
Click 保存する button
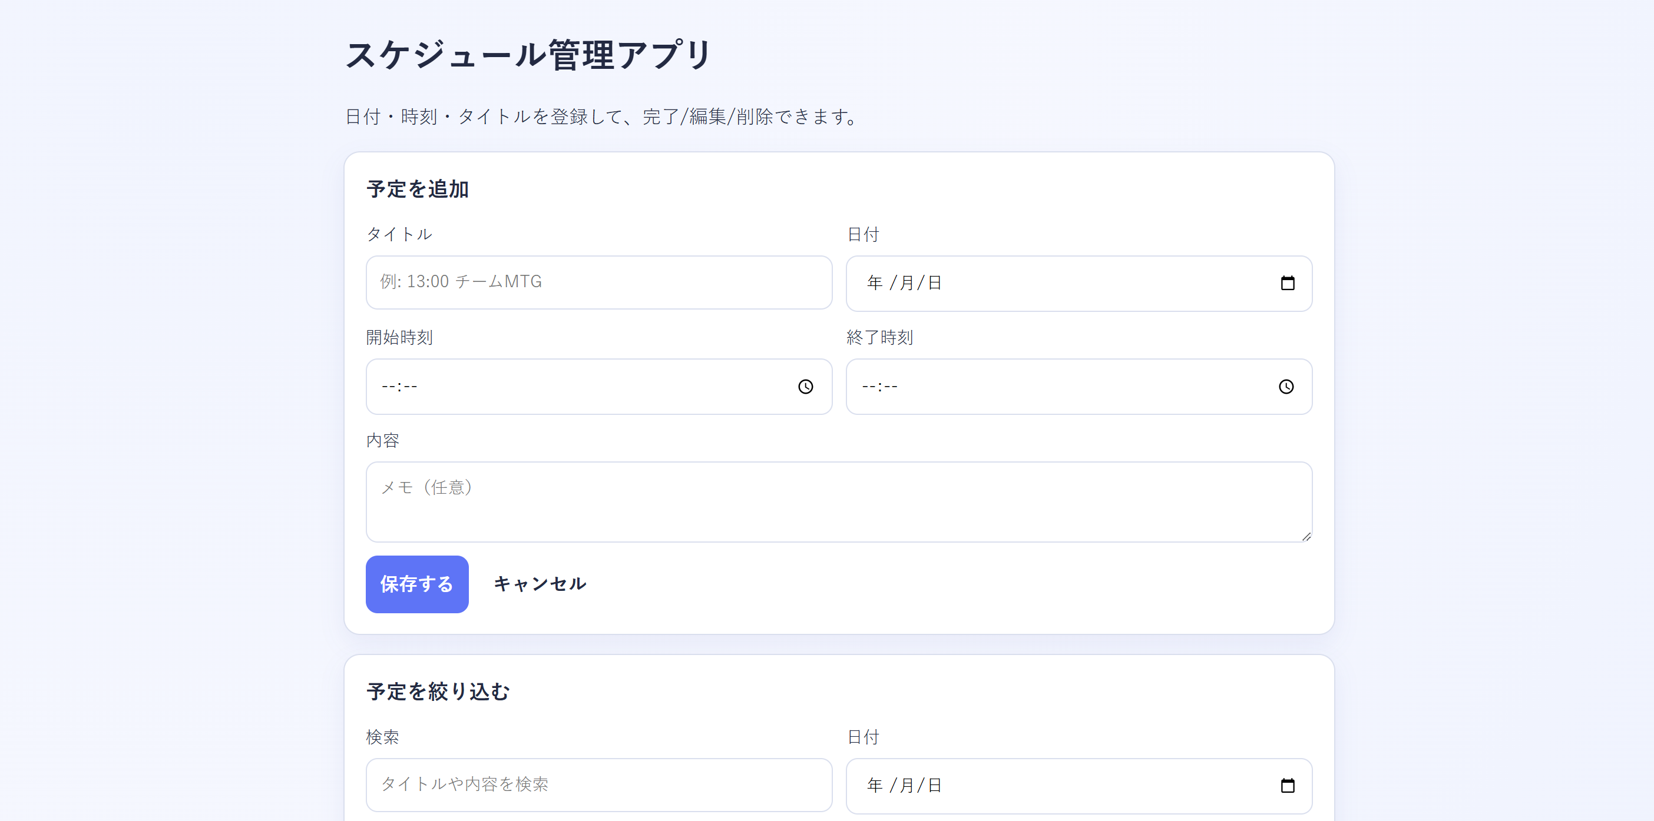click(416, 584)
